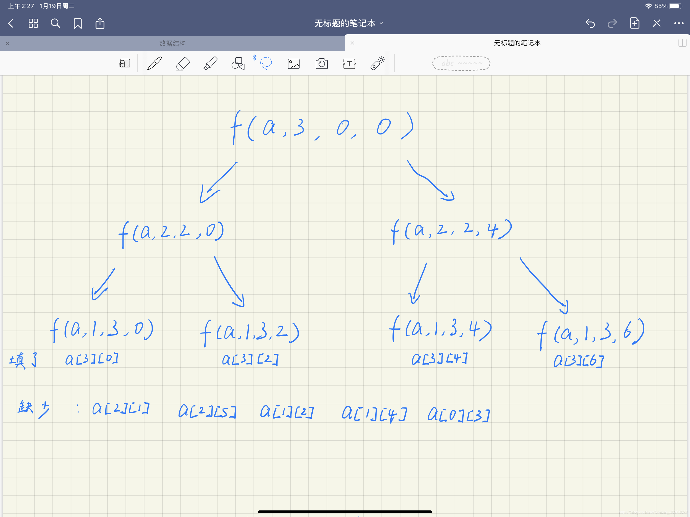Select the zoom window tool
The image size is (690, 517).
(125, 64)
